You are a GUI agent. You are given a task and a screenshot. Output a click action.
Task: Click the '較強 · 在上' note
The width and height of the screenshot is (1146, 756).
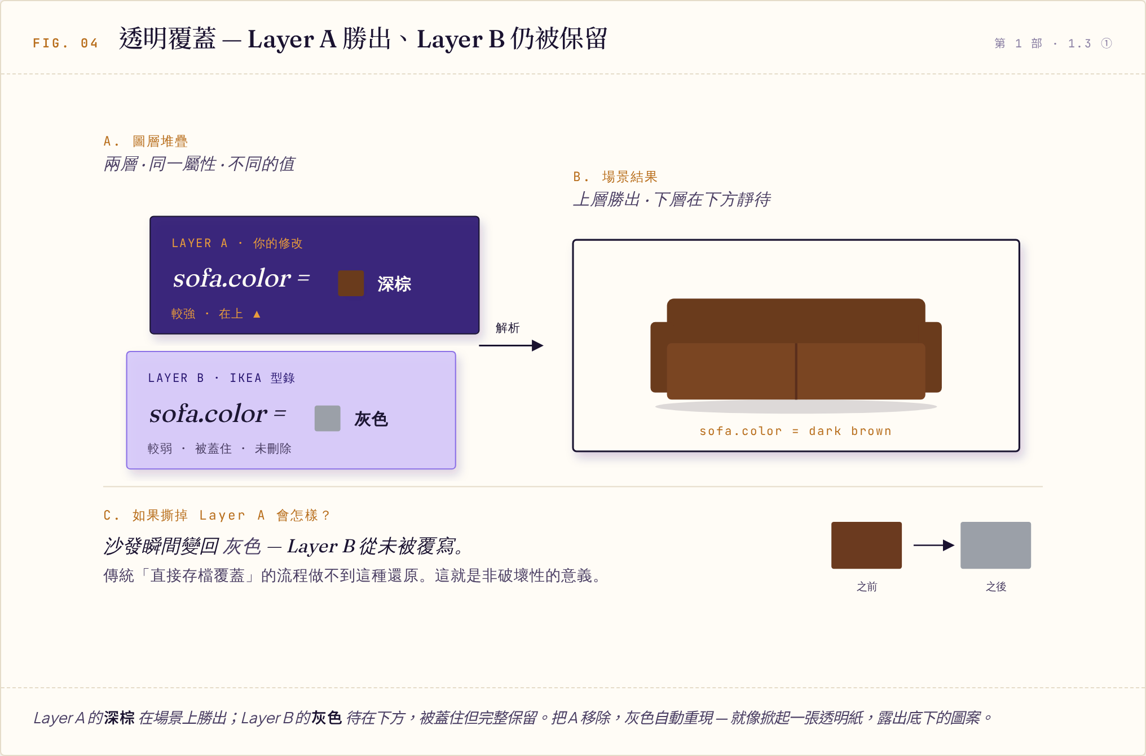tap(207, 314)
